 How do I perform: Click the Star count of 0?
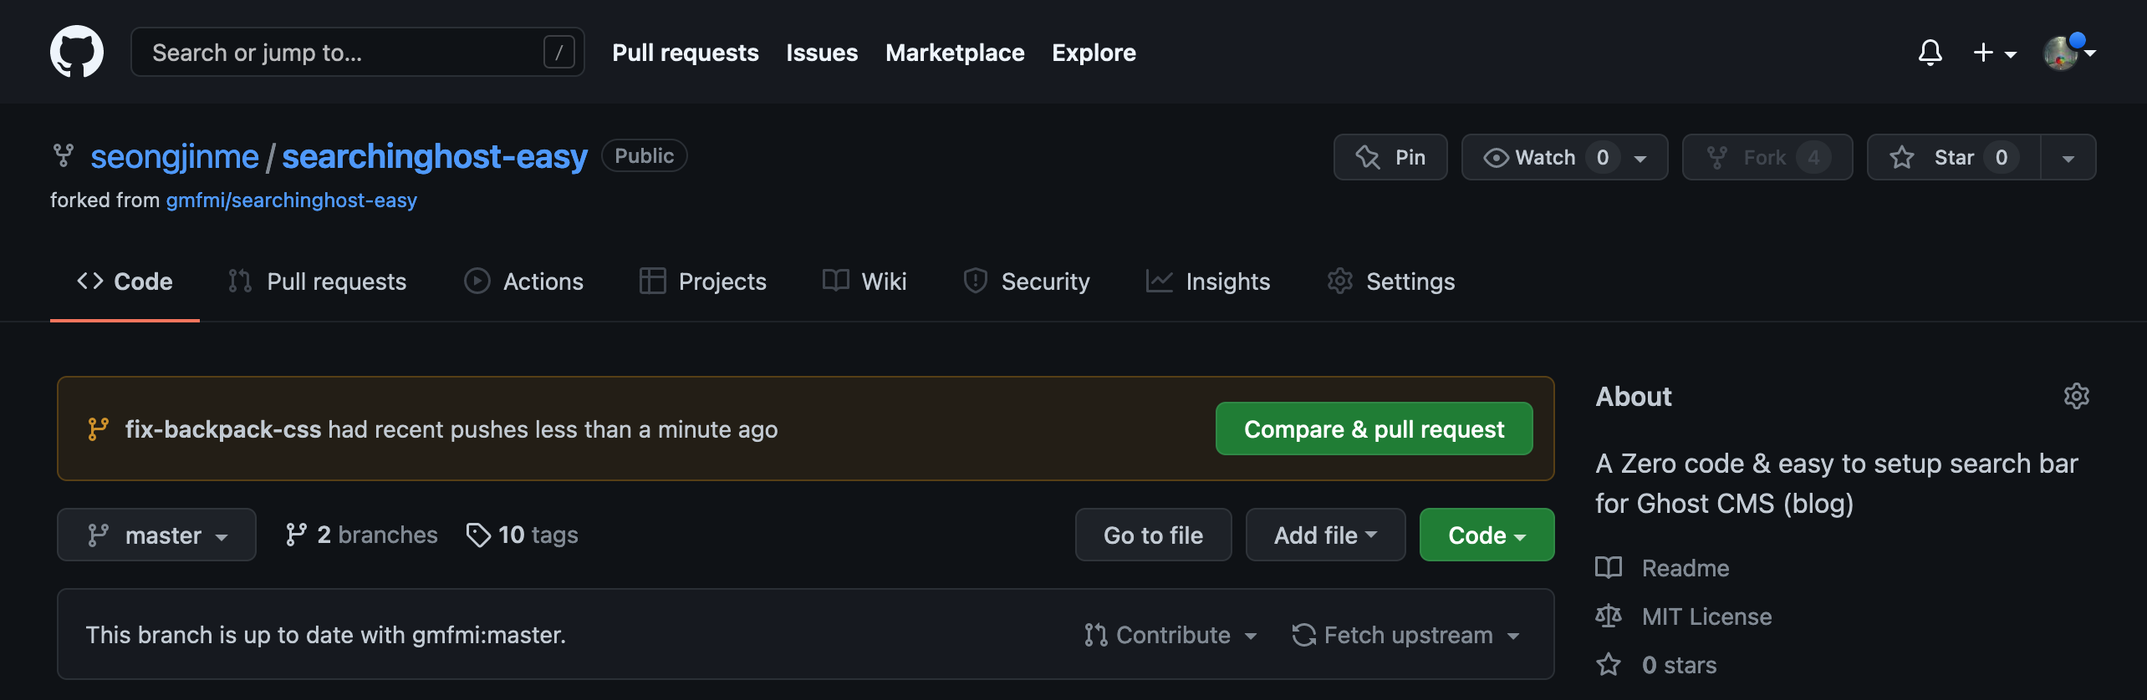(2002, 157)
